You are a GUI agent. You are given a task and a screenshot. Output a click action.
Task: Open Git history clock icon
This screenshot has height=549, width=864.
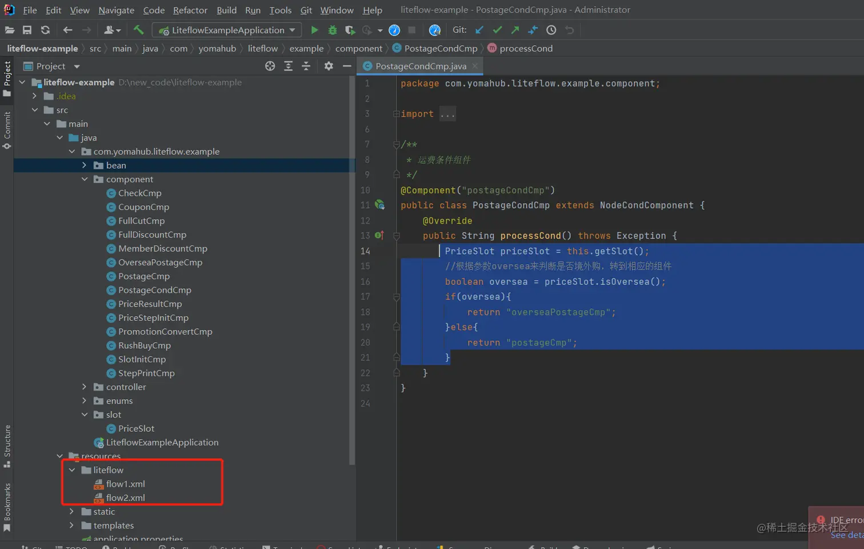tap(551, 30)
